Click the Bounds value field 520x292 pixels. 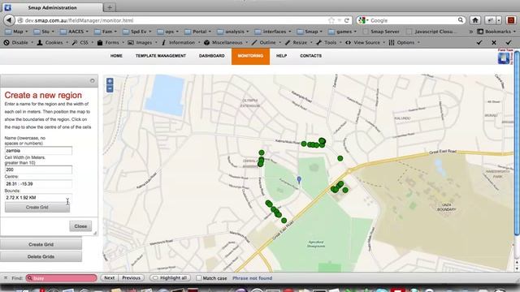tap(38, 198)
